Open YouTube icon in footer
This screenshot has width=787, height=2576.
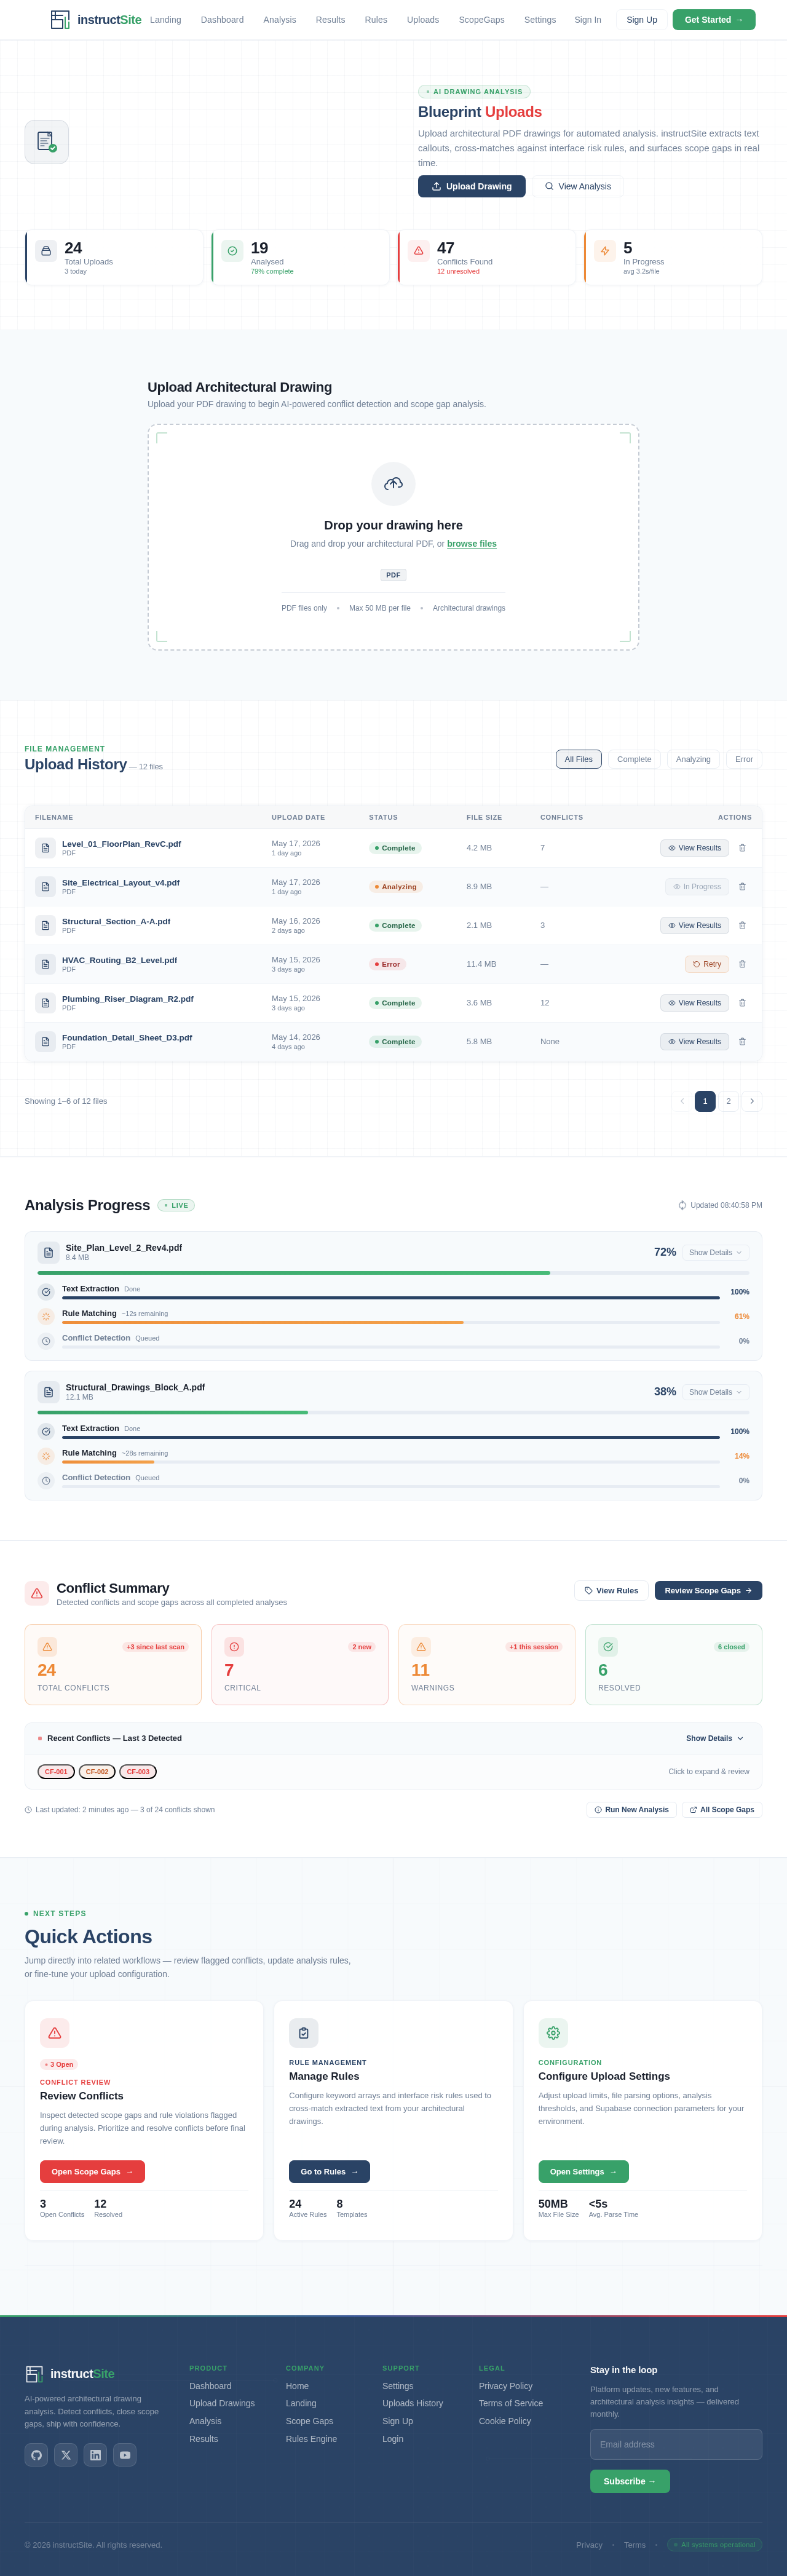[x=125, y=2455]
